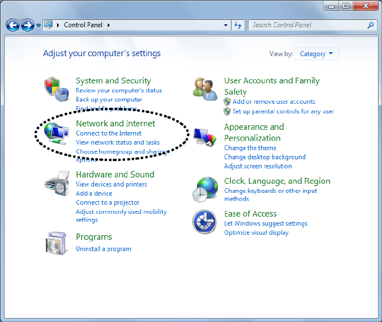Open System and Security category
The height and width of the screenshot is (322, 382).
(x=114, y=80)
